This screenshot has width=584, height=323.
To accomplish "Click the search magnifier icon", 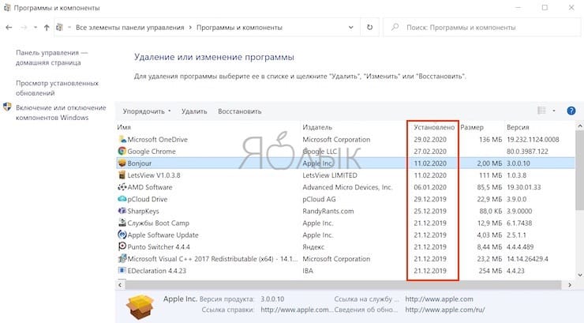I will click(395, 27).
